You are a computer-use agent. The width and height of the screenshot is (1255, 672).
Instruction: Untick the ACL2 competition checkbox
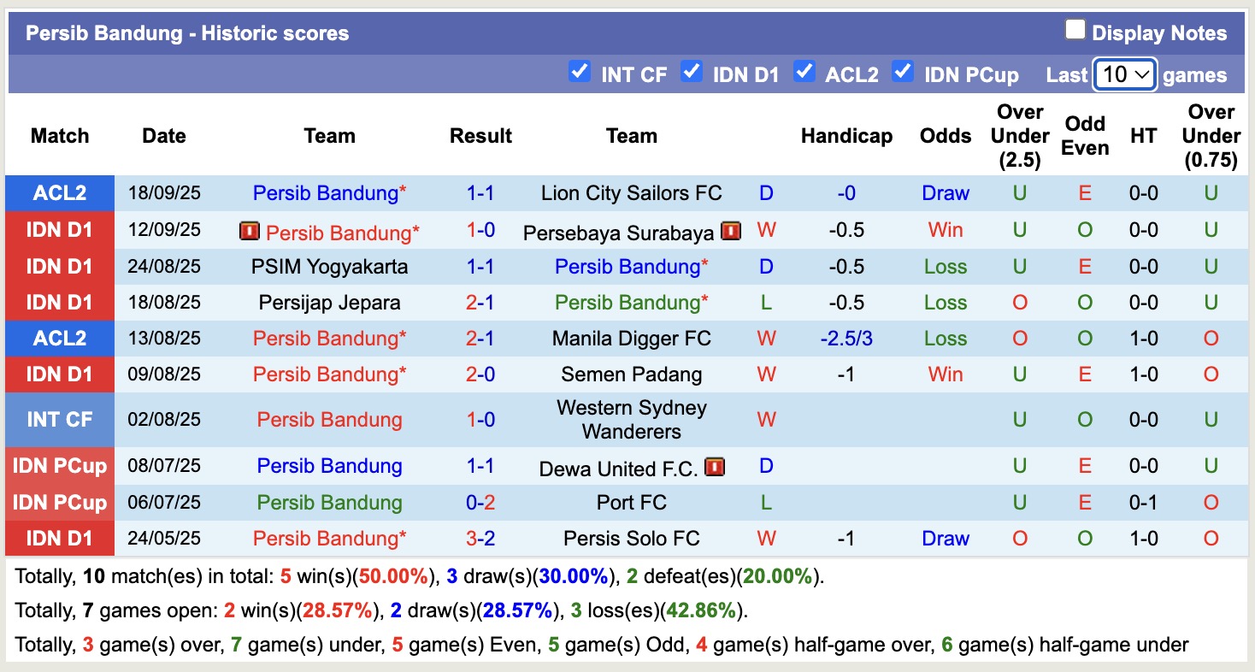tap(804, 72)
